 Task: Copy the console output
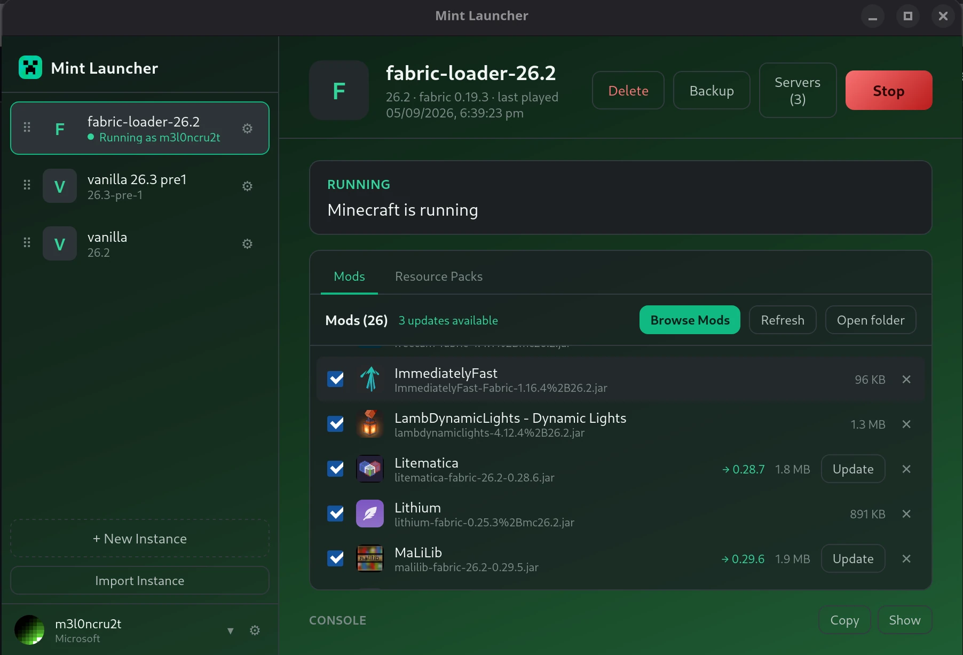pos(844,620)
